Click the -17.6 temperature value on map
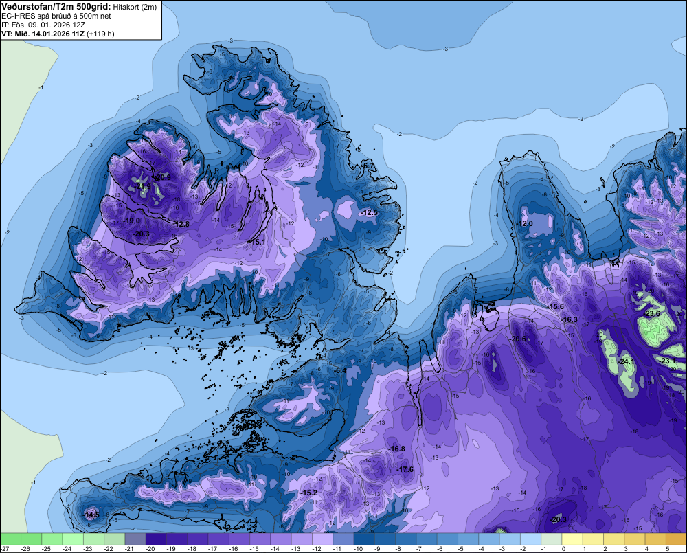The height and width of the screenshot is (553, 687). [x=405, y=469]
